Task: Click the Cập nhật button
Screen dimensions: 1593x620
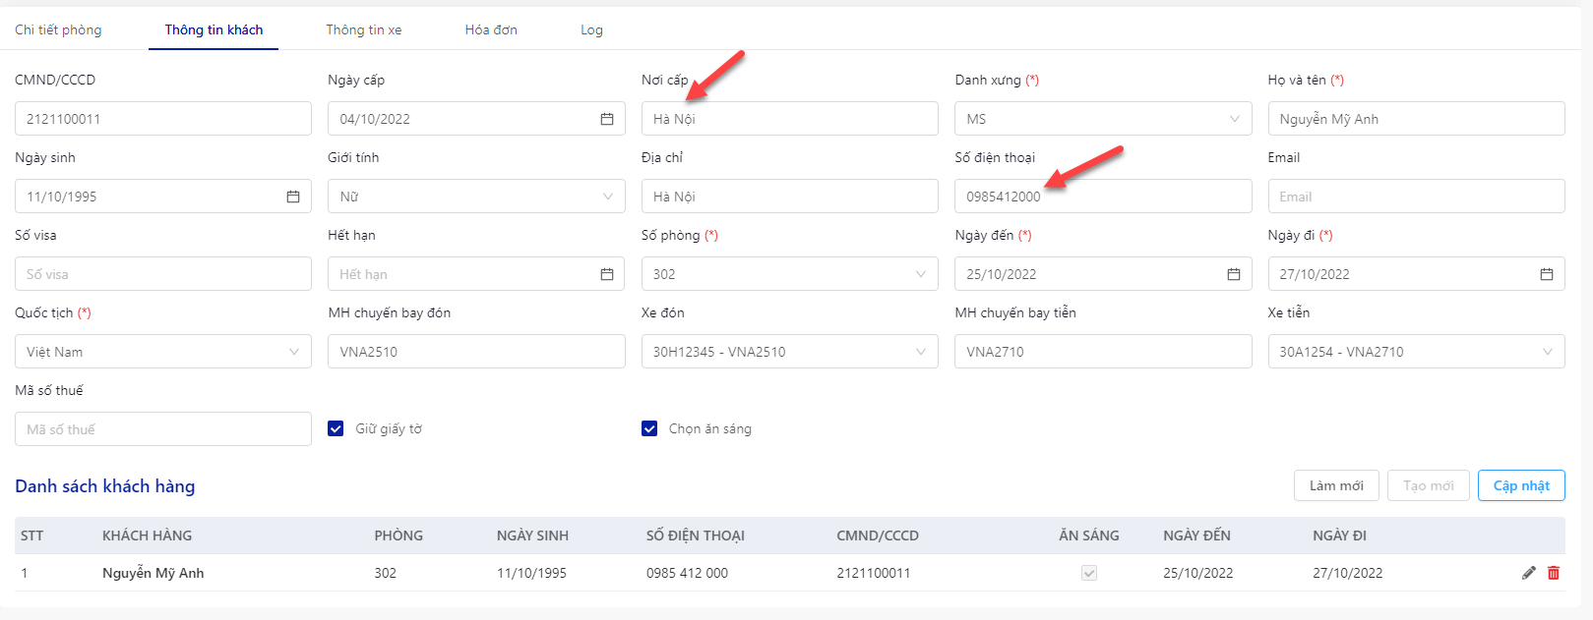Action: (x=1521, y=485)
